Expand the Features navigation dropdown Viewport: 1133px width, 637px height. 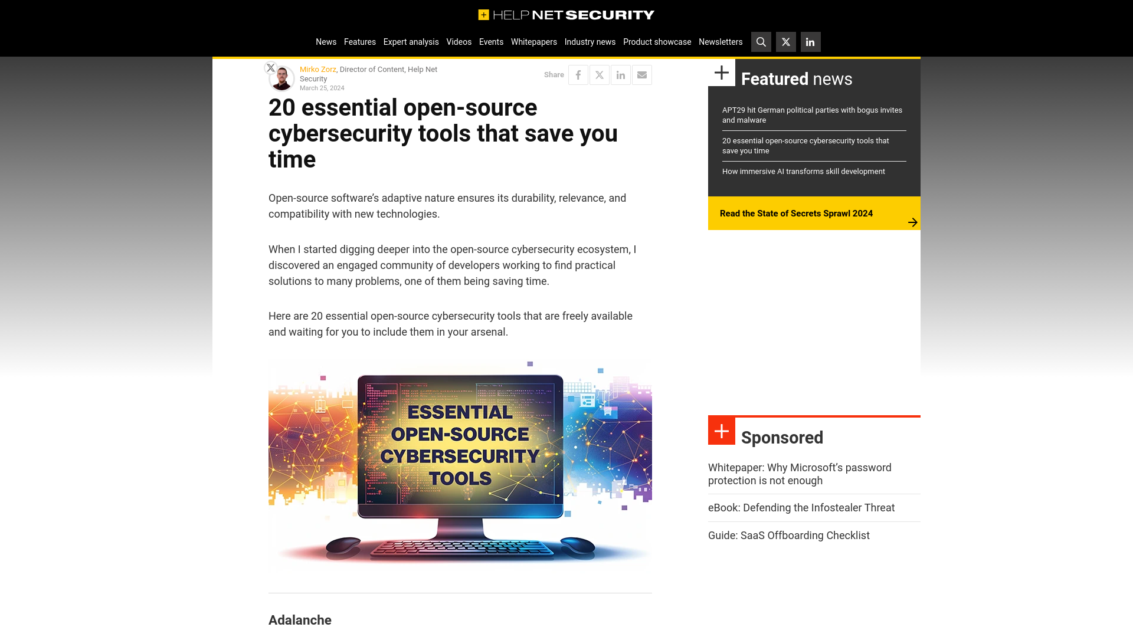pyautogui.click(x=359, y=42)
